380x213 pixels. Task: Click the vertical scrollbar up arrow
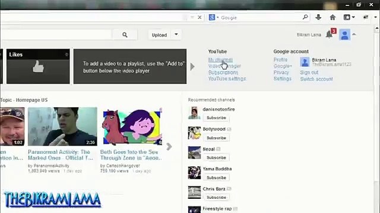point(376,28)
